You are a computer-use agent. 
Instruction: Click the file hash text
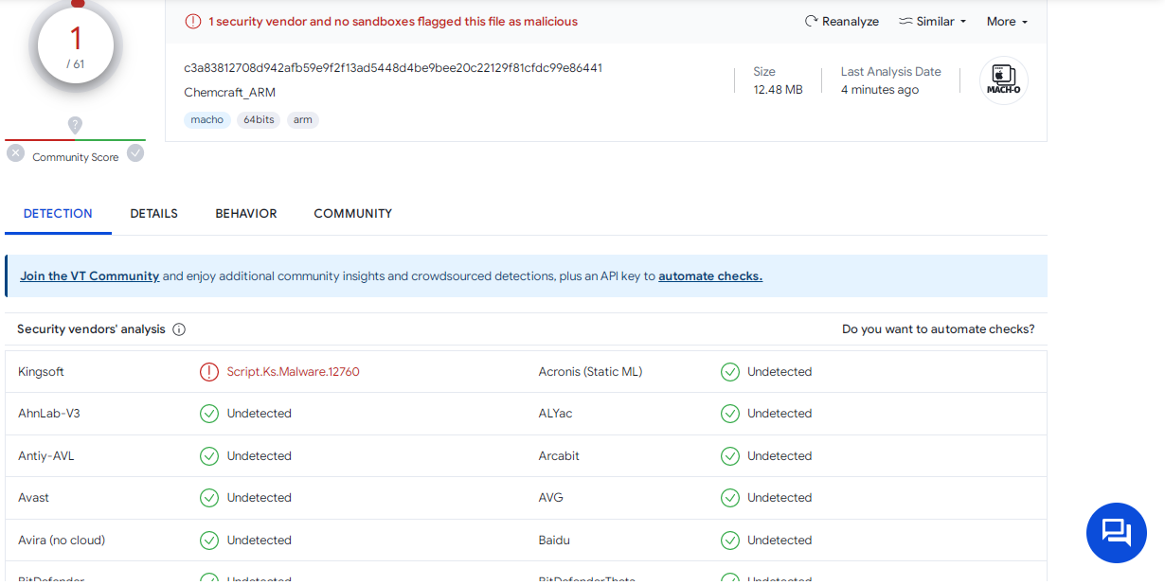click(x=392, y=68)
